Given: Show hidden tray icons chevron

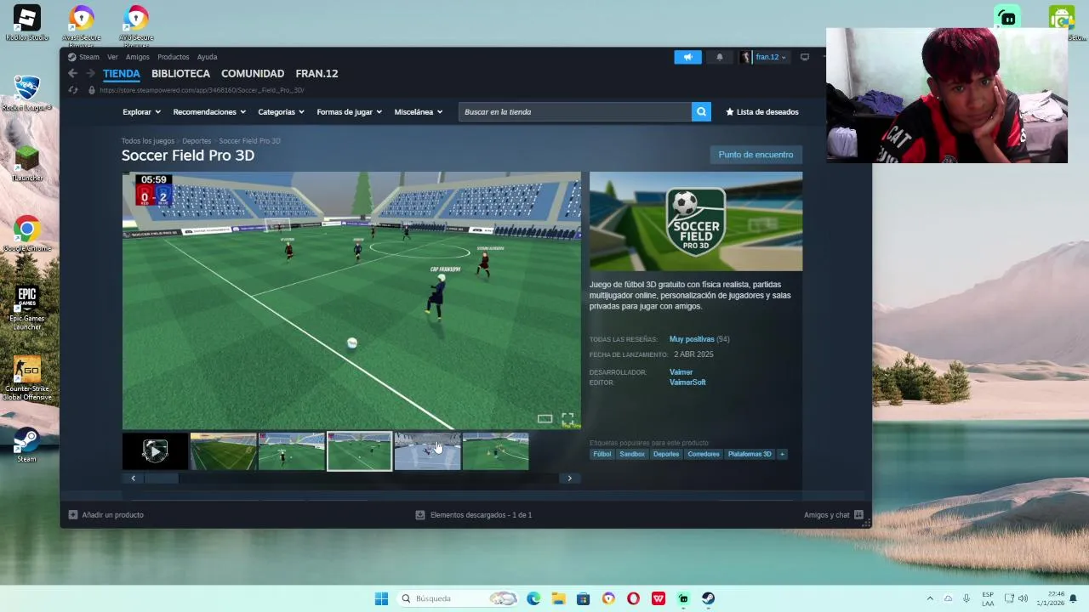Looking at the screenshot, I should [x=930, y=598].
